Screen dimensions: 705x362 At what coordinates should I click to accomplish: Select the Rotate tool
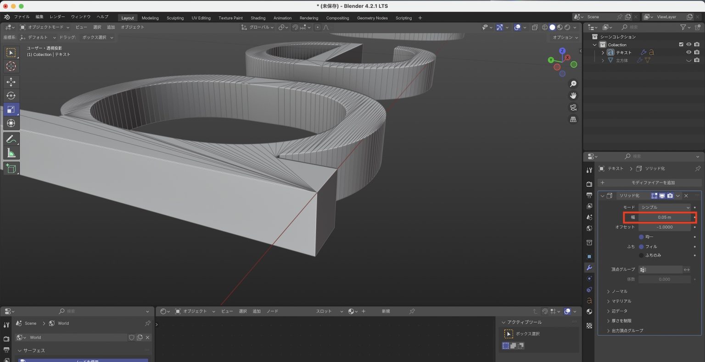(10, 96)
